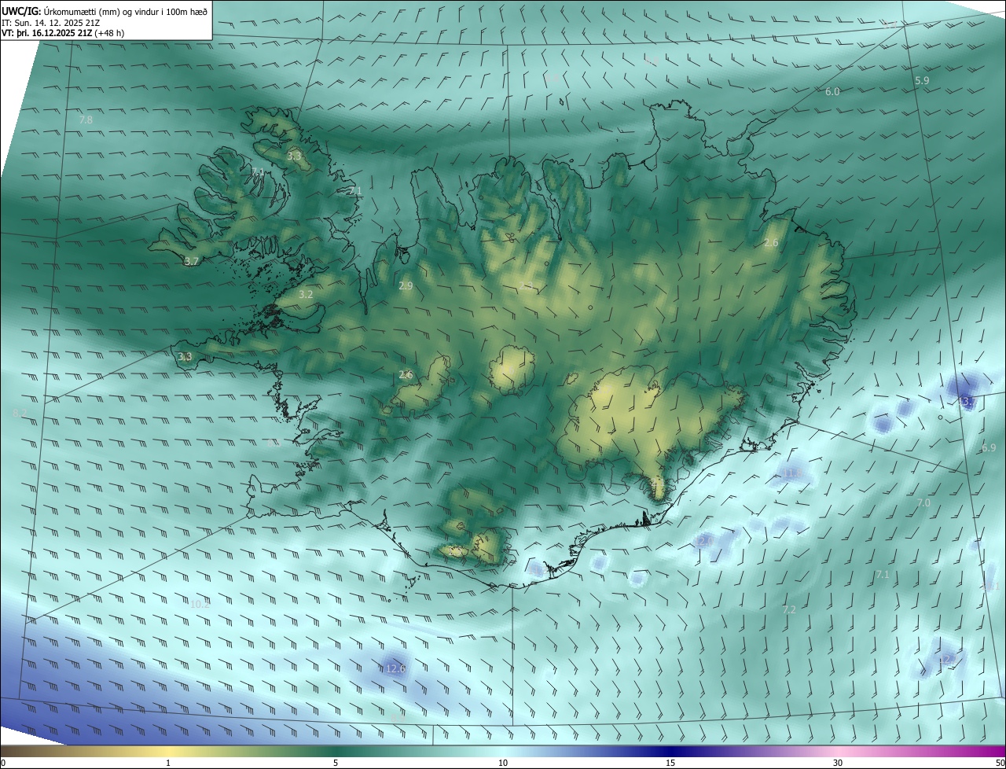Click the '1' tick label on the color scale
This screenshot has height=769, width=1006.
(168, 763)
